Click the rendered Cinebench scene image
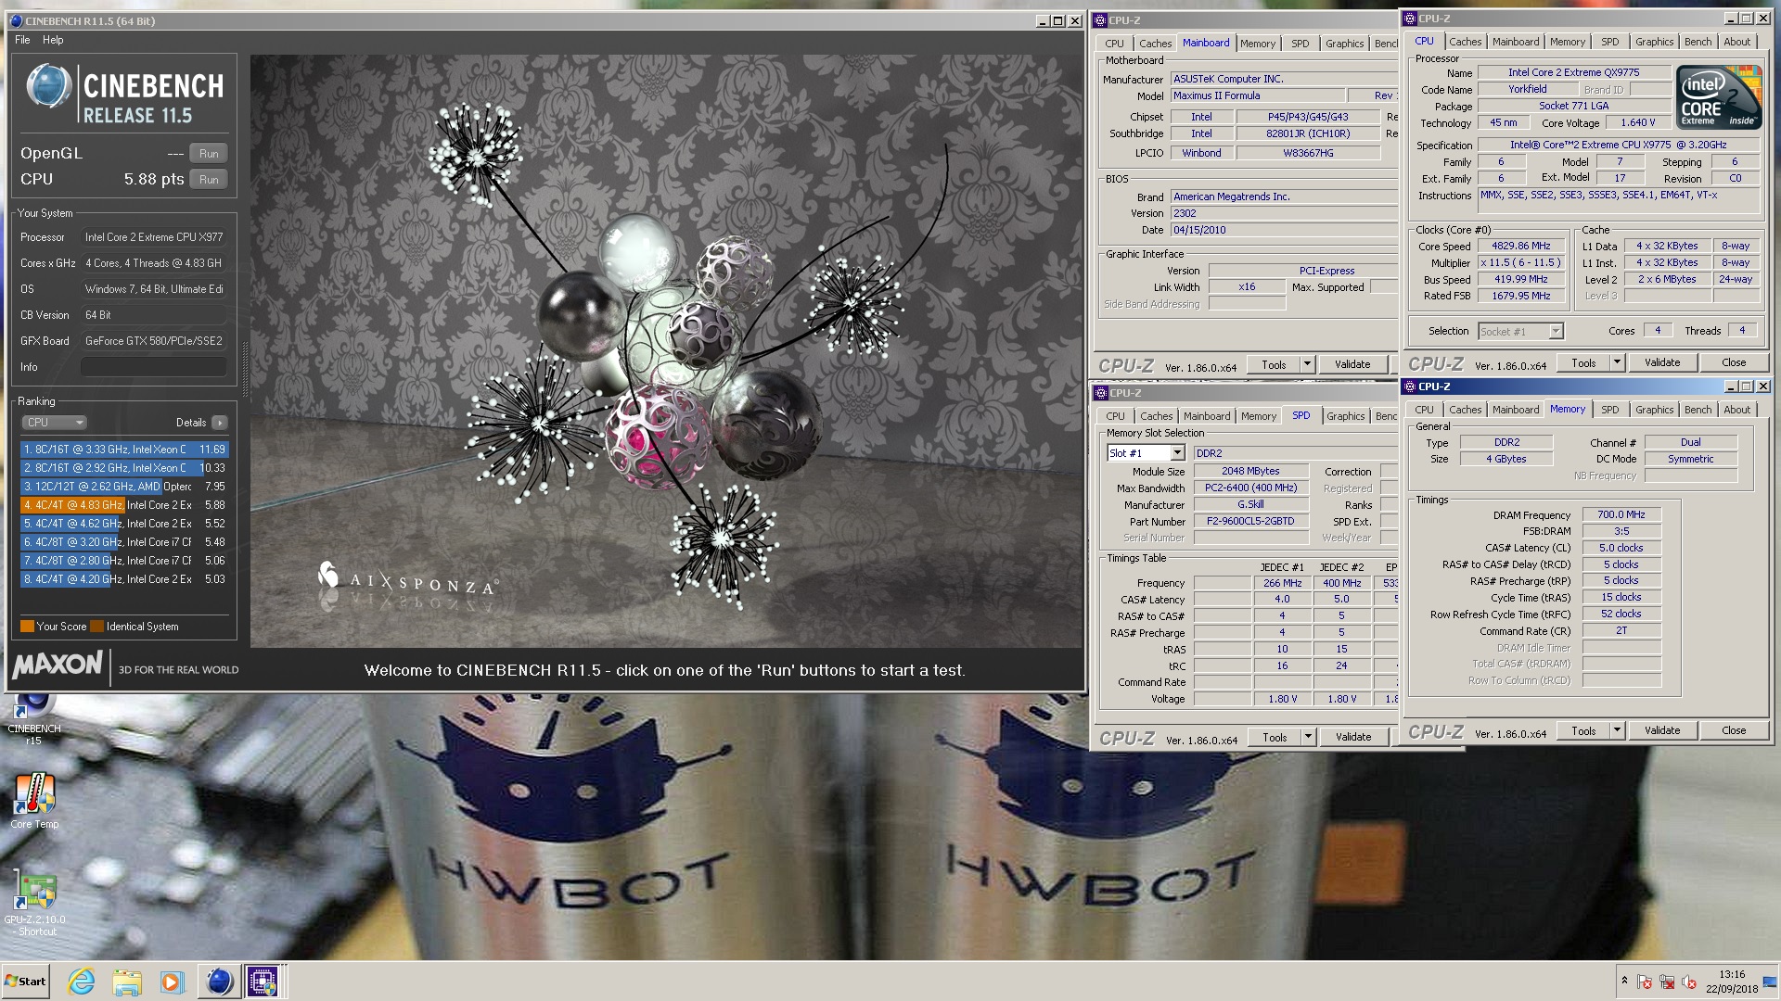This screenshot has width=1781, height=1001. pos(666,350)
